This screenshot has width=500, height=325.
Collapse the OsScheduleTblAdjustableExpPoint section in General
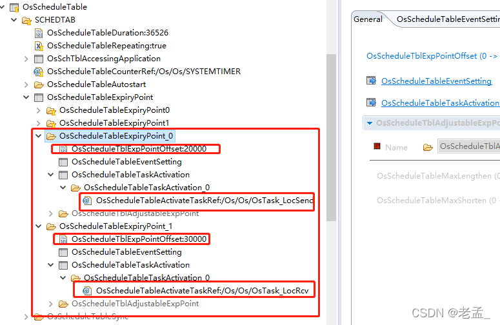tap(370, 123)
